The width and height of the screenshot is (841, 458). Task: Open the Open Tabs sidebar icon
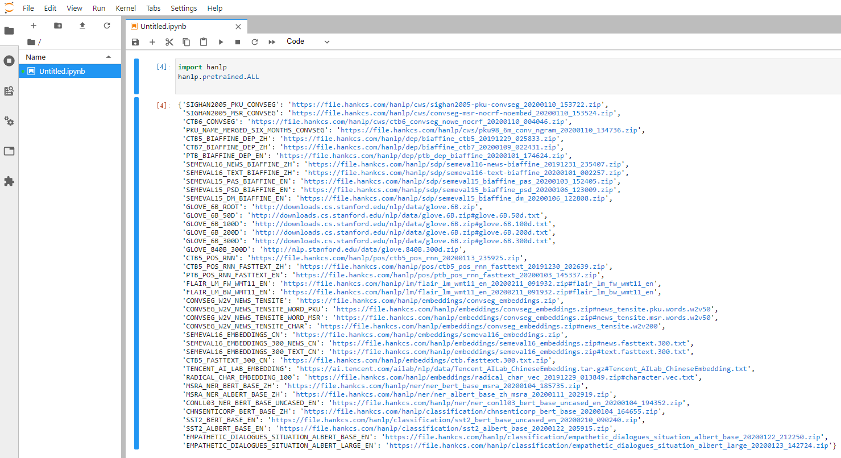pos(9,151)
